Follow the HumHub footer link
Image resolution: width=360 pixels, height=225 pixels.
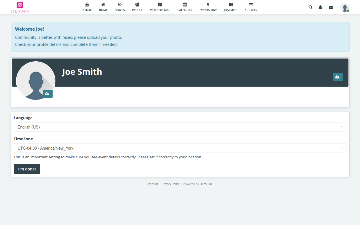pos(206,184)
